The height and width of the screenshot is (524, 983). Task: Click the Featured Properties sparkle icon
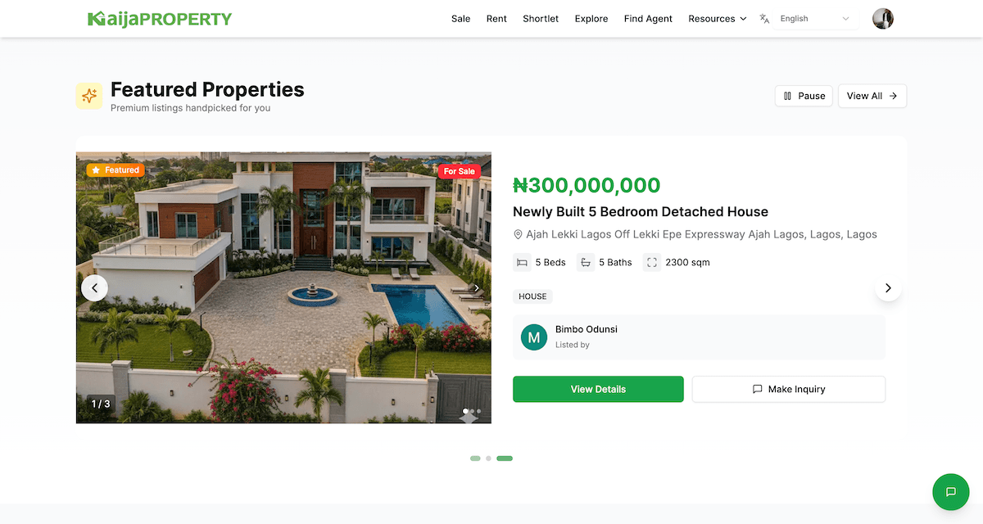pos(89,96)
